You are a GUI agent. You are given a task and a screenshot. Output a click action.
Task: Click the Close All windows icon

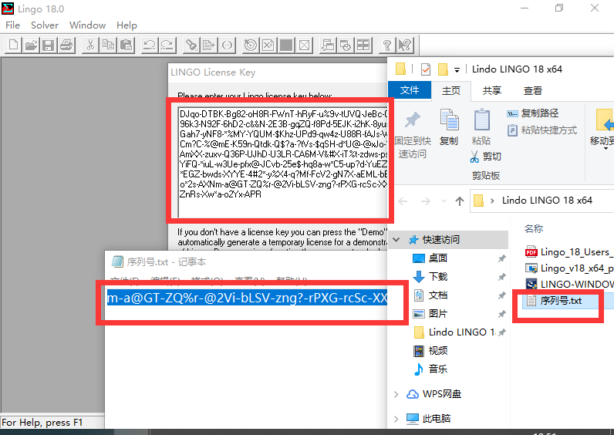click(x=346, y=45)
